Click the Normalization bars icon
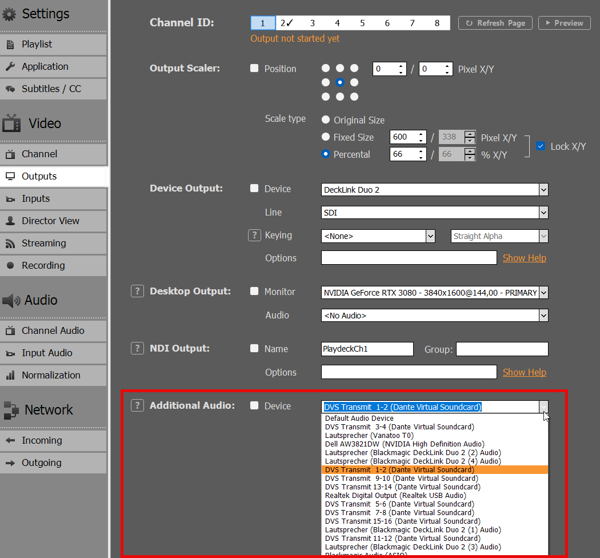Image resolution: width=600 pixels, height=558 pixels. point(10,376)
